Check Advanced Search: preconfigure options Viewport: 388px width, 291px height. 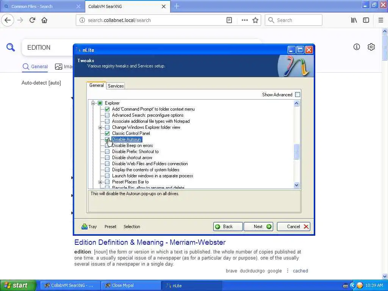pos(107,115)
